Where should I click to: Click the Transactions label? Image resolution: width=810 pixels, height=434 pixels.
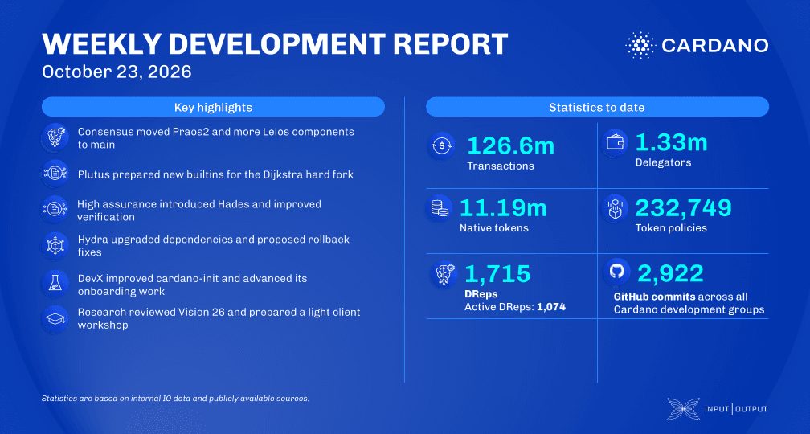pos(501,166)
